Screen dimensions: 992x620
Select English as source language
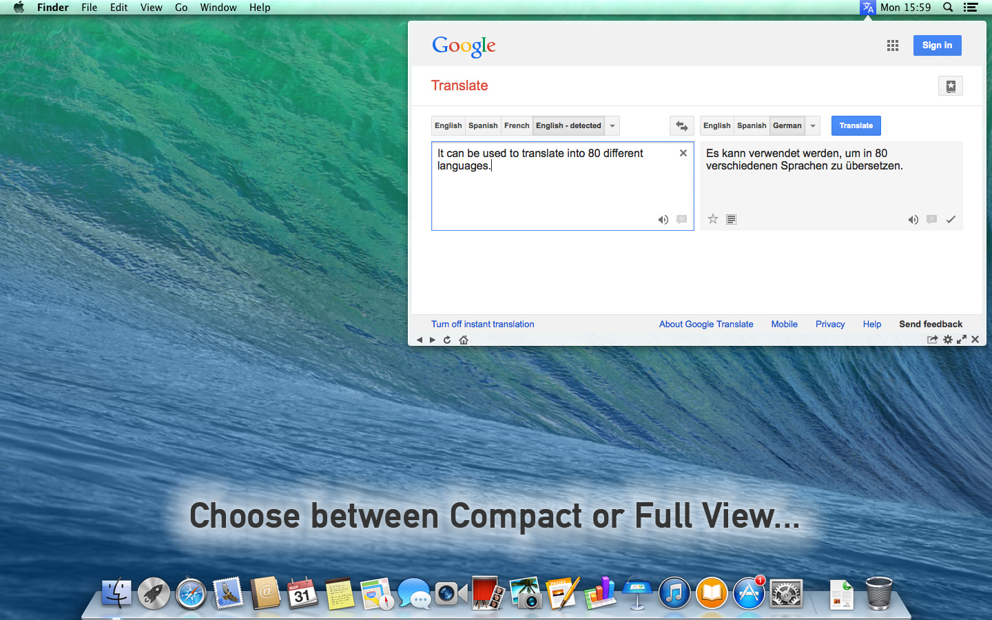pos(448,125)
